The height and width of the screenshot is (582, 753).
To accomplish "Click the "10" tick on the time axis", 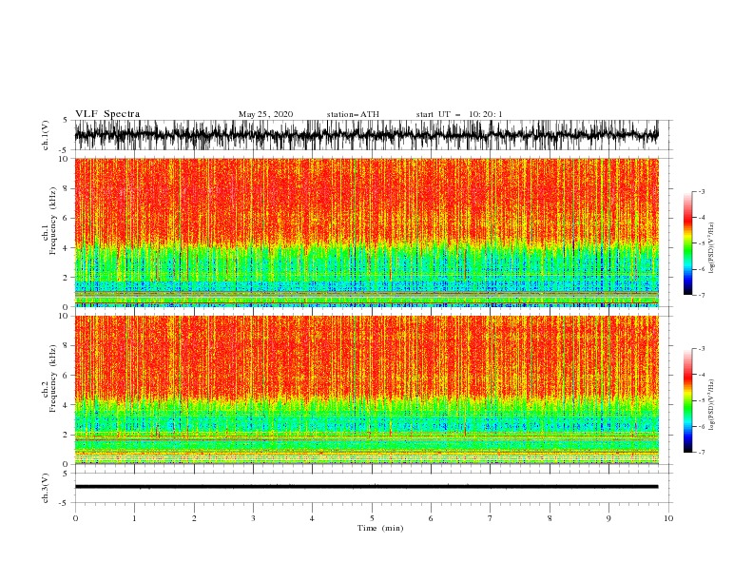I will (668, 518).
